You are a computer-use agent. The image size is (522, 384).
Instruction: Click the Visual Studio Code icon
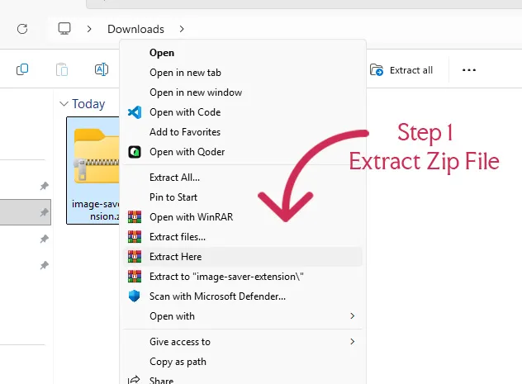tap(135, 112)
